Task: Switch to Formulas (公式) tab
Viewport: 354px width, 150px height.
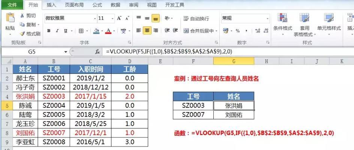Action: [x=97, y=5]
